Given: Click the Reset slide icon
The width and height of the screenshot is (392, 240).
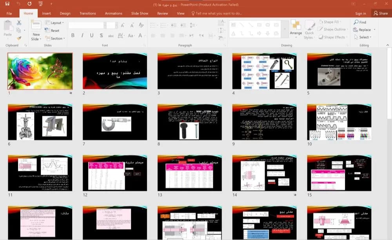Looking at the screenshot, I should 52,30.
